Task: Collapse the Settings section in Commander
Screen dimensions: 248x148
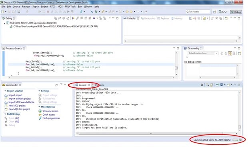Action: pos(39,91)
